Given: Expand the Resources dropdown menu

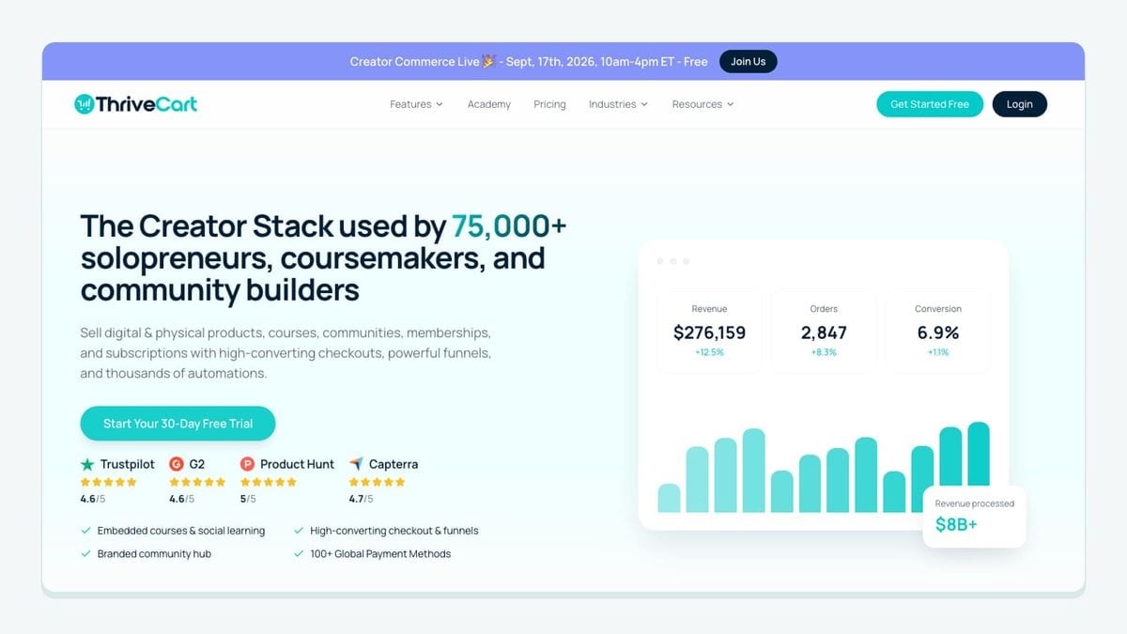Looking at the screenshot, I should (x=702, y=104).
